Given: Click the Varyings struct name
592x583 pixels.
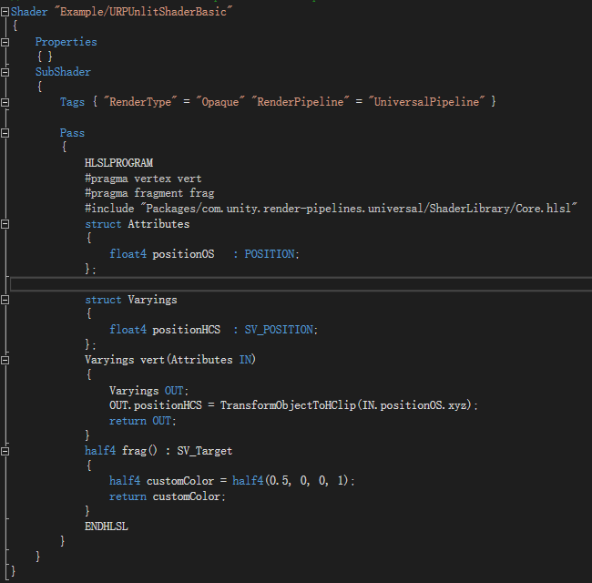Looking at the screenshot, I should point(152,300).
